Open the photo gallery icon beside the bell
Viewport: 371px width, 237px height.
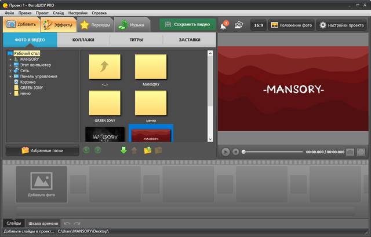click(x=238, y=25)
